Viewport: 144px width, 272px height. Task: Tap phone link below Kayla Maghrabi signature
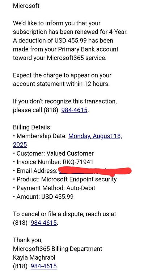pos(44,266)
